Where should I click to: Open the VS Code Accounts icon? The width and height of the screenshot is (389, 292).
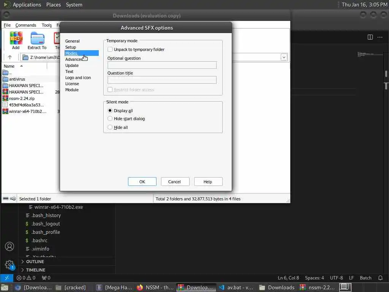tap(9, 246)
